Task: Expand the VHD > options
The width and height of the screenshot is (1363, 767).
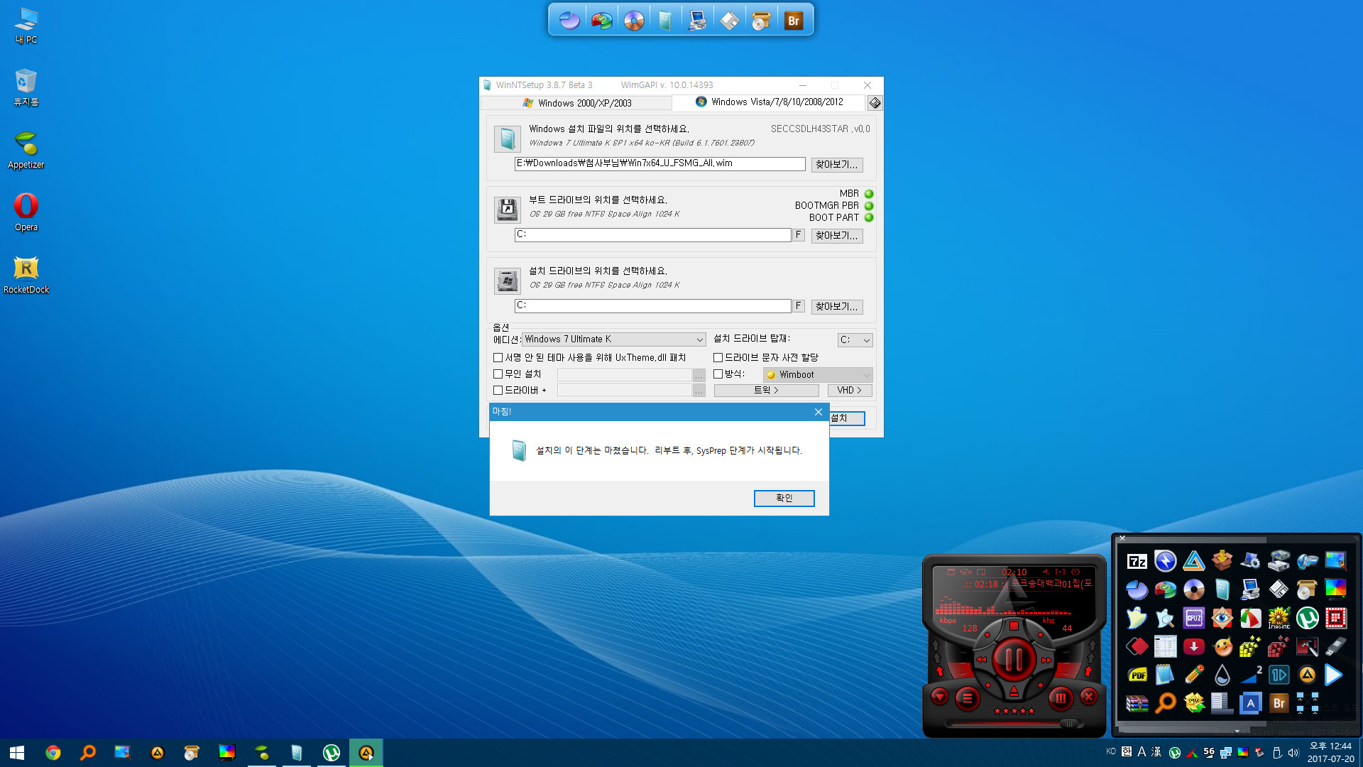Action: coord(850,391)
